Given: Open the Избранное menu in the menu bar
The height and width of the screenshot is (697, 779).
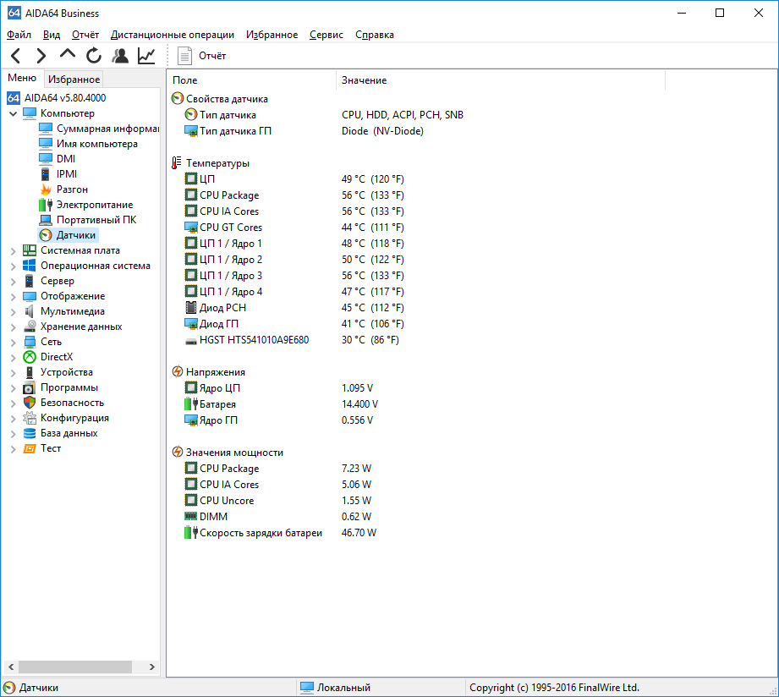Looking at the screenshot, I should coord(272,35).
